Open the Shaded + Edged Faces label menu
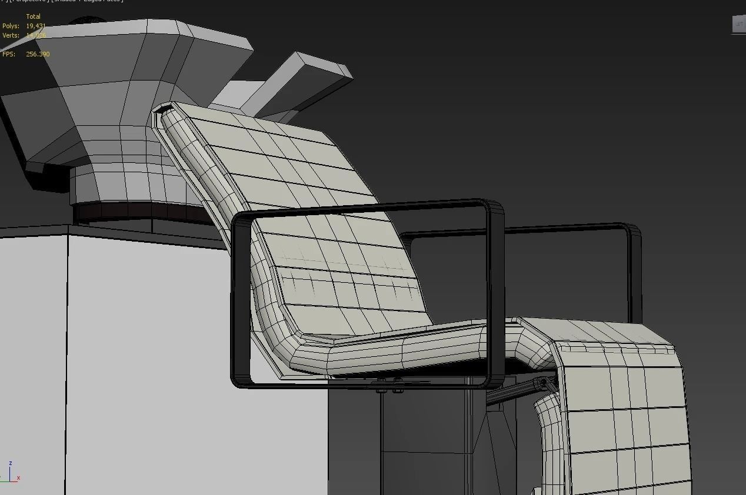746x495 pixels. 88,1
